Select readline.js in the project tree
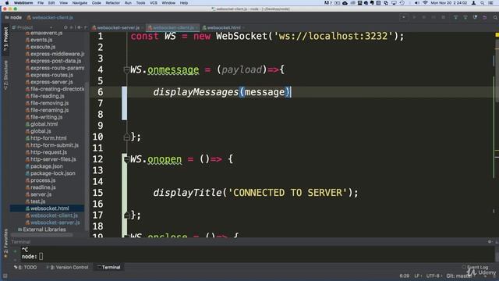This screenshot has width=499, height=281. click(41, 187)
